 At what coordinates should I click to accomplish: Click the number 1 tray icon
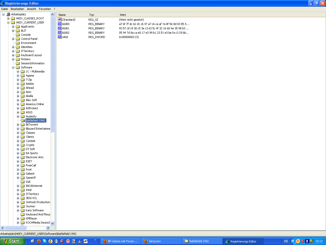click(x=307, y=241)
